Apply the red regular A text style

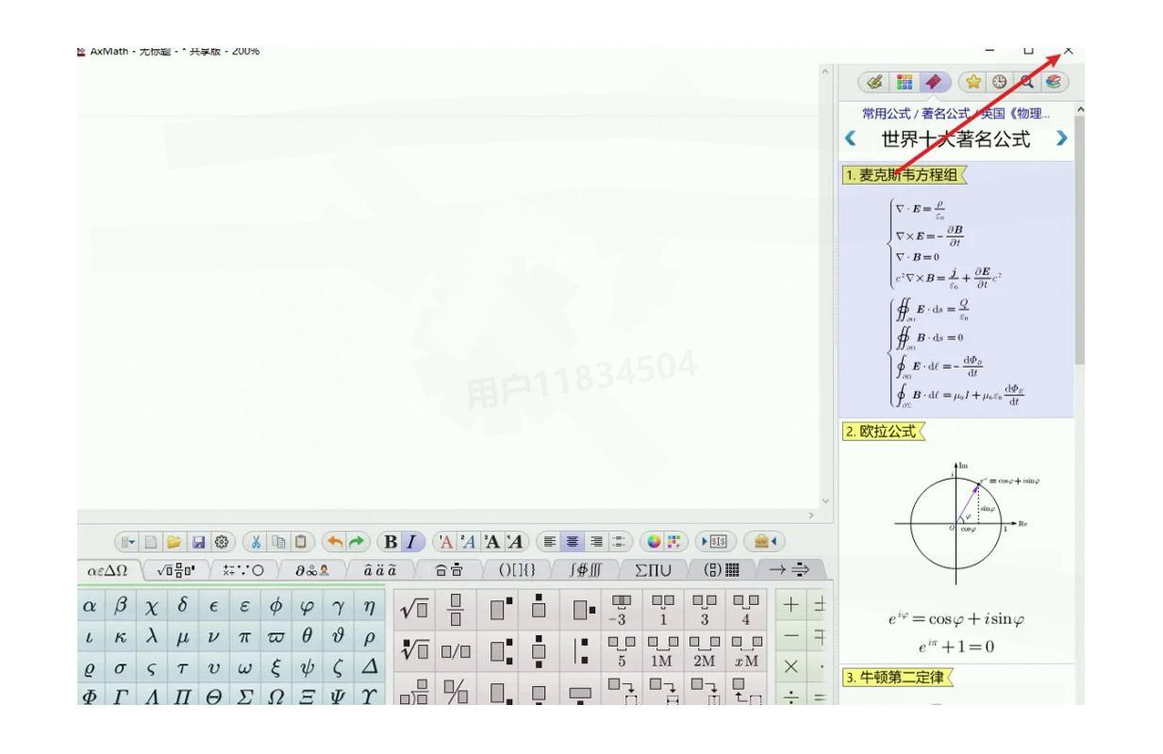(x=444, y=542)
